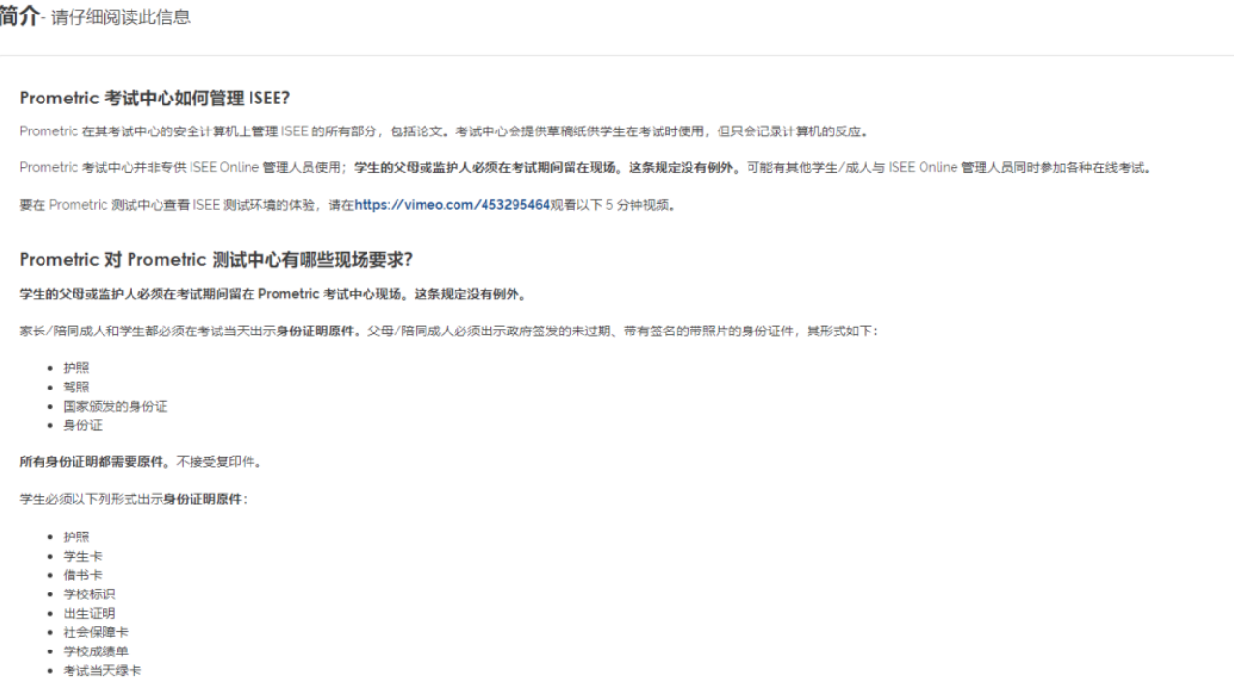Click the subtitle '请仔细阅读此信息'

[x=121, y=18]
